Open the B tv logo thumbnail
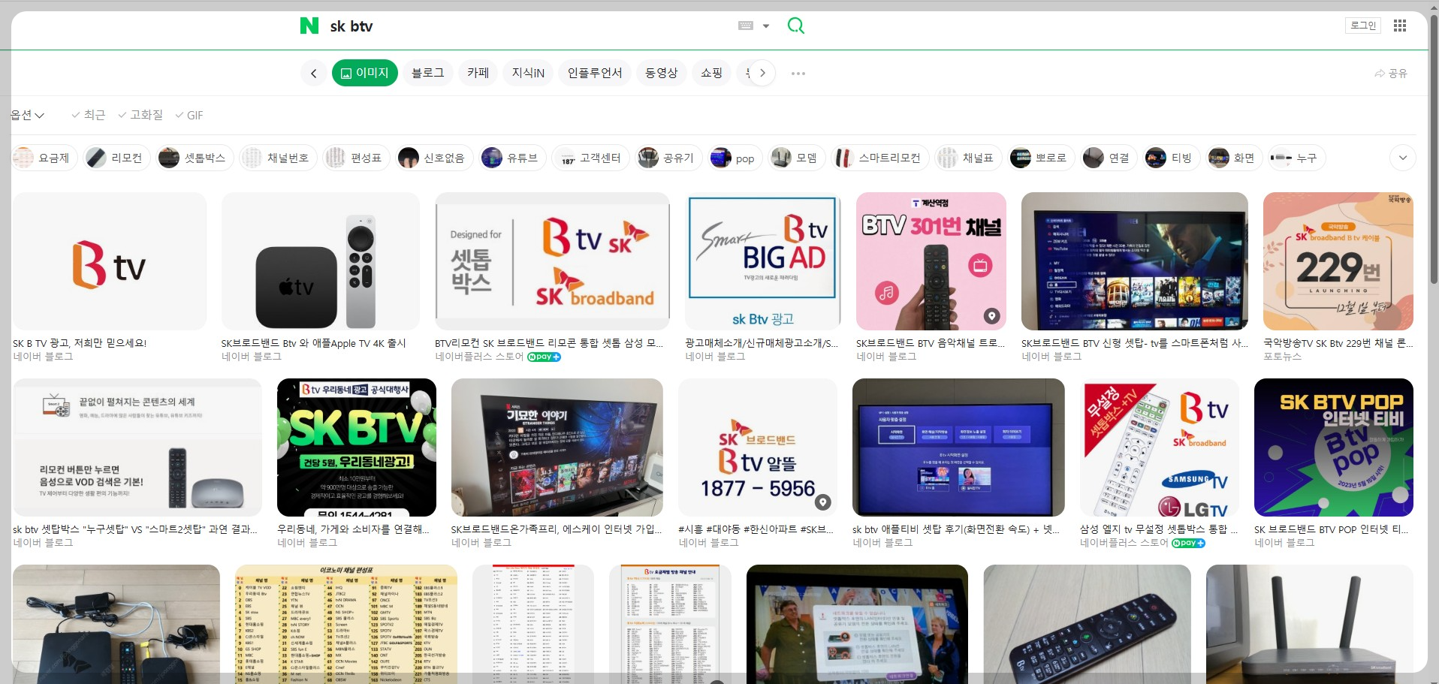The image size is (1439, 684). click(110, 261)
